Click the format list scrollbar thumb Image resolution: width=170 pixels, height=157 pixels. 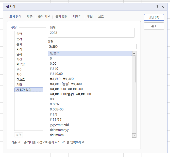coord(134,69)
